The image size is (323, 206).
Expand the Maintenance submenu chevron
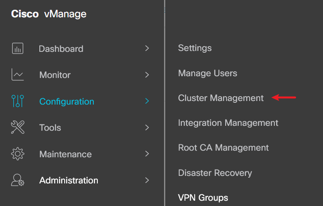coord(147,154)
